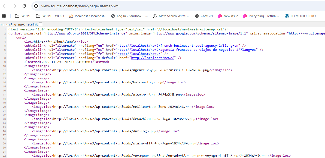Click the browser forward arrow button
The image size is (325, 158).
14,6
